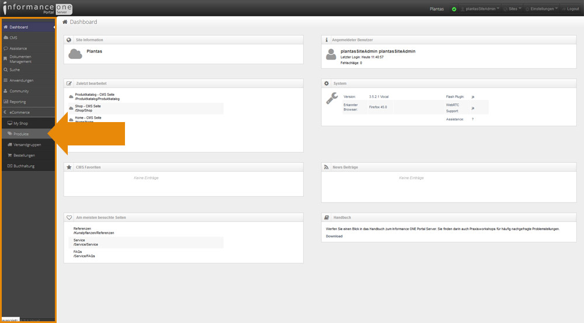Screen dimensions: 584x323
Task: Open Anwendungen in the sidebar
Action: [x=28, y=81]
